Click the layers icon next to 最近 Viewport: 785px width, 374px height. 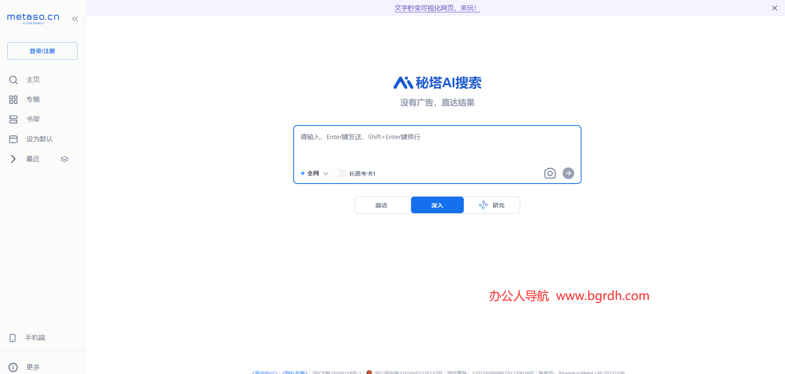pyautogui.click(x=64, y=159)
